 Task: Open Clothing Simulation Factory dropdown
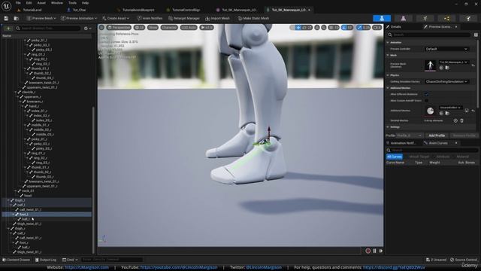point(446,81)
